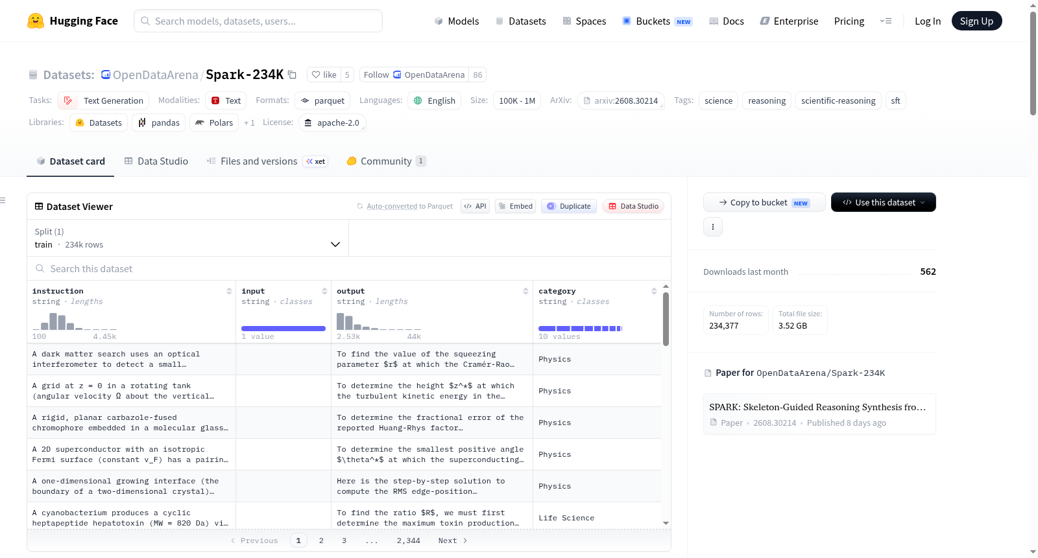This screenshot has height=558, width=1038.
Task: Open the apache-2.0 license tag
Action: pyautogui.click(x=332, y=122)
